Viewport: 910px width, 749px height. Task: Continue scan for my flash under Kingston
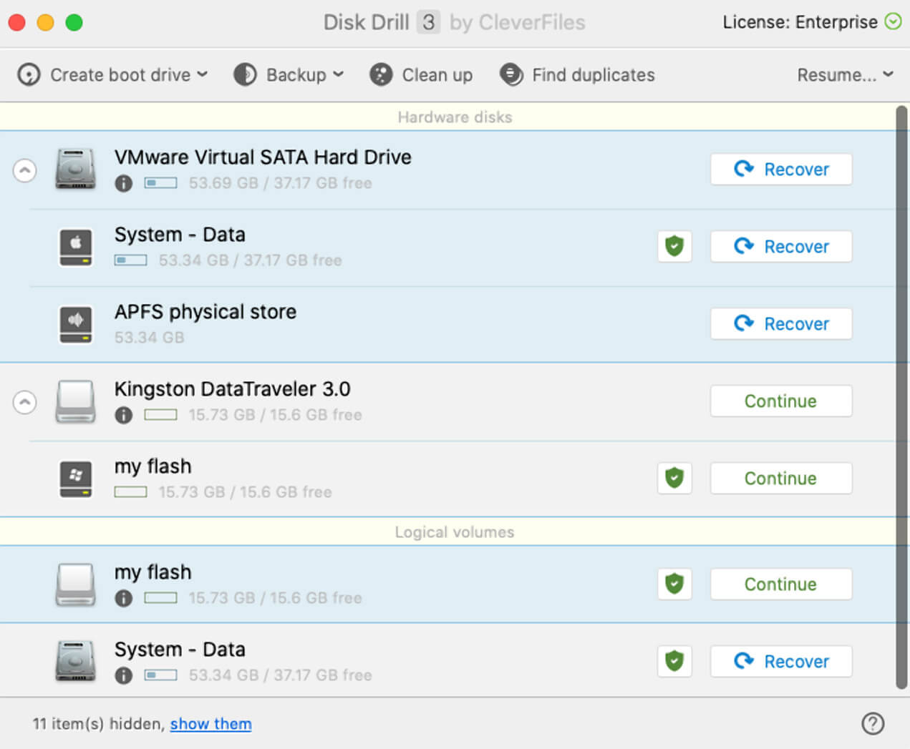coord(781,479)
